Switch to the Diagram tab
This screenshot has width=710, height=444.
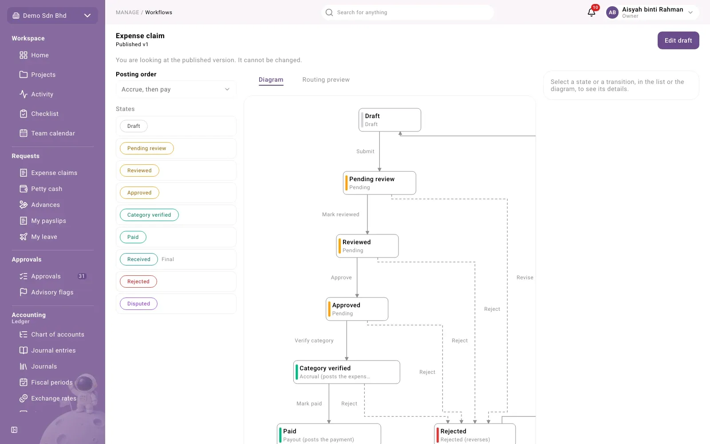click(271, 80)
